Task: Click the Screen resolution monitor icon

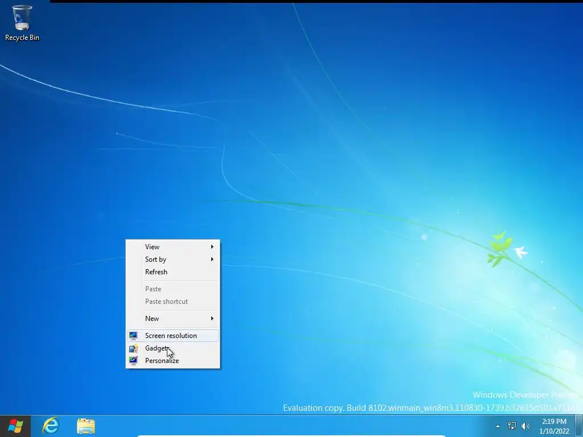Action: click(x=133, y=336)
